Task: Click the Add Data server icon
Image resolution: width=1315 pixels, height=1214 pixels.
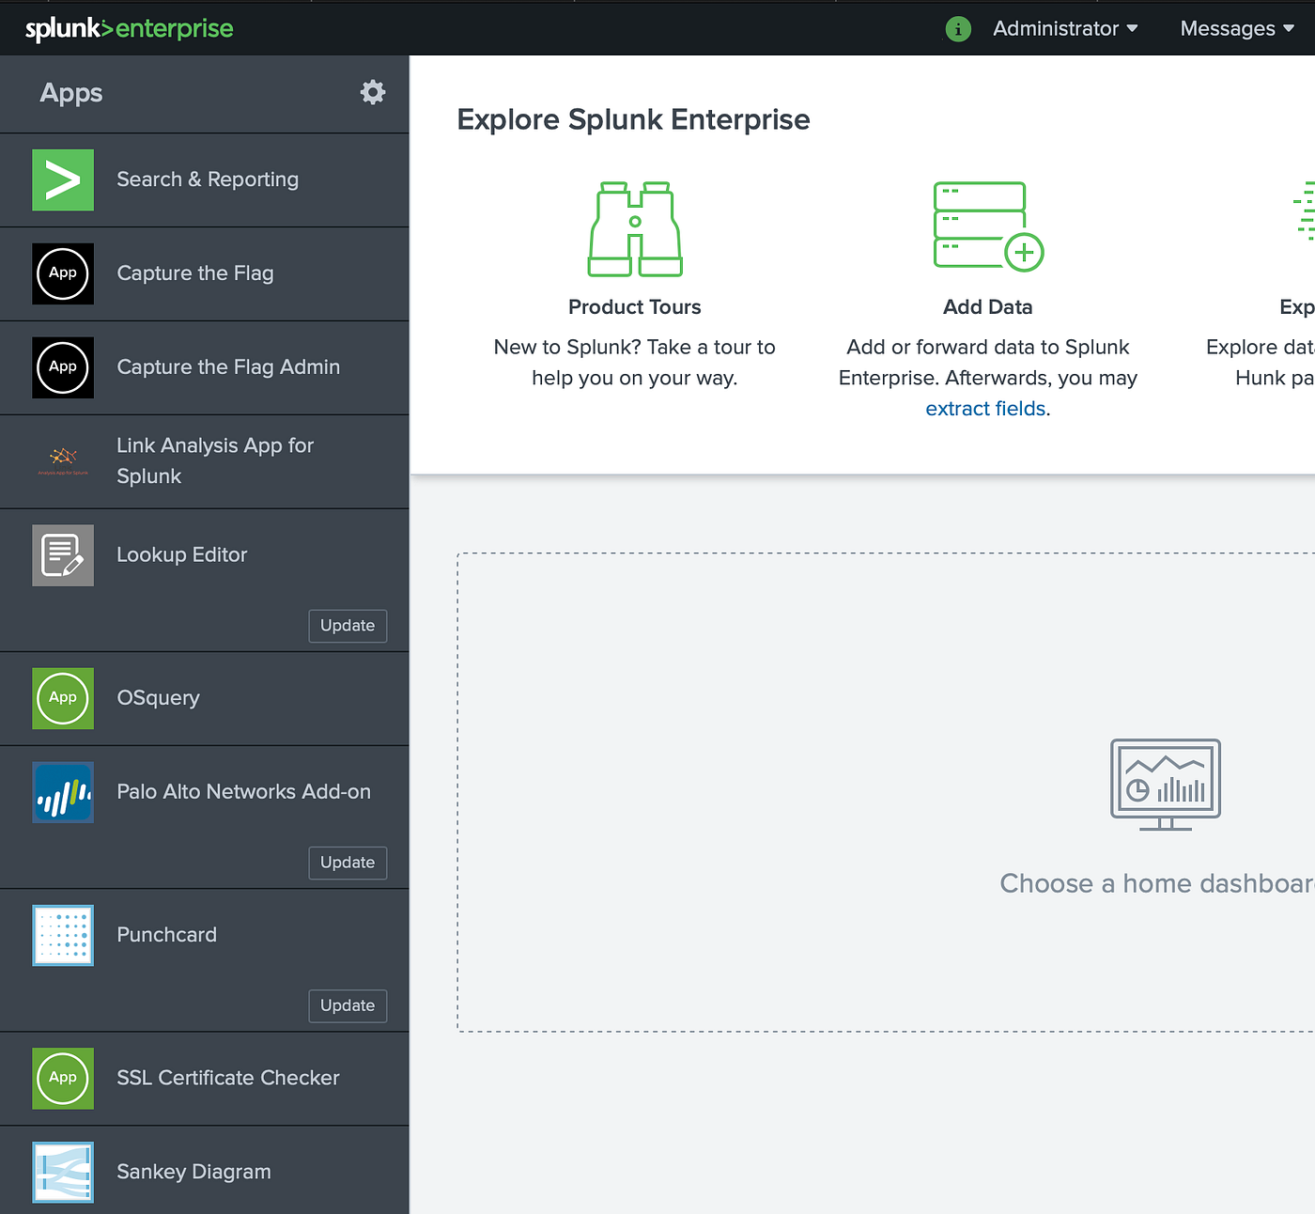Action: click(x=988, y=226)
